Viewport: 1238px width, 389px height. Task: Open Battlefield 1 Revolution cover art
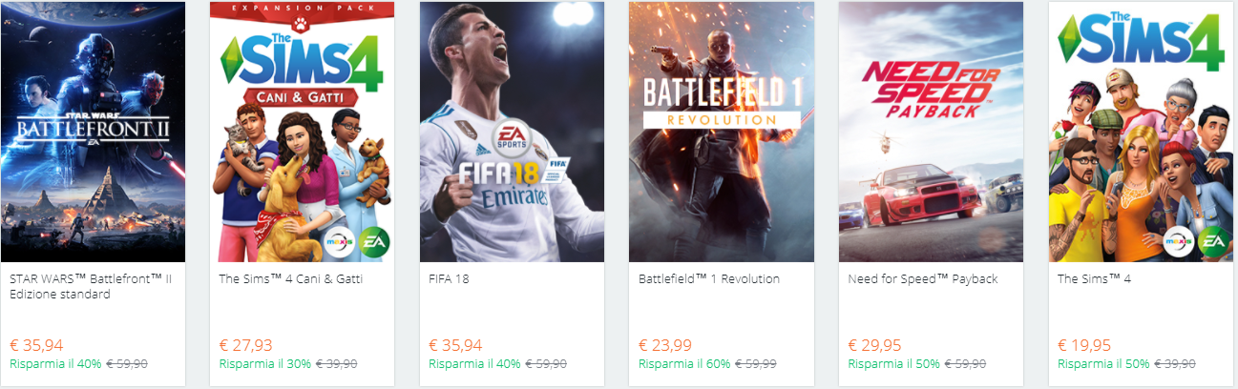(722, 132)
